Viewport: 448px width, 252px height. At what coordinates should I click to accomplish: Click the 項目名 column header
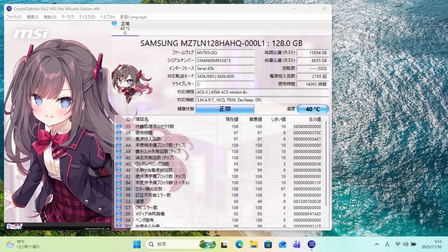point(174,119)
